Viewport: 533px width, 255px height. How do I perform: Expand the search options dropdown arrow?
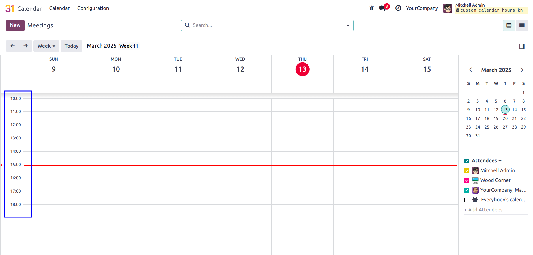click(x=348, y=25)
